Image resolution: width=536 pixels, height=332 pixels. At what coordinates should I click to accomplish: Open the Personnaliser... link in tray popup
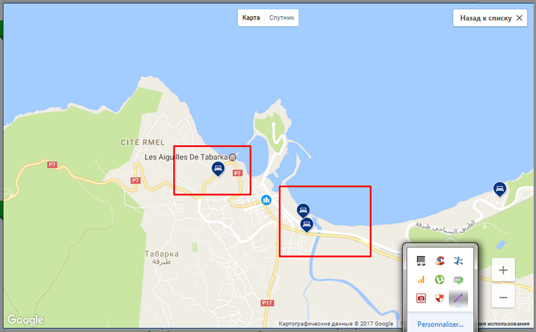pos(441,324)
